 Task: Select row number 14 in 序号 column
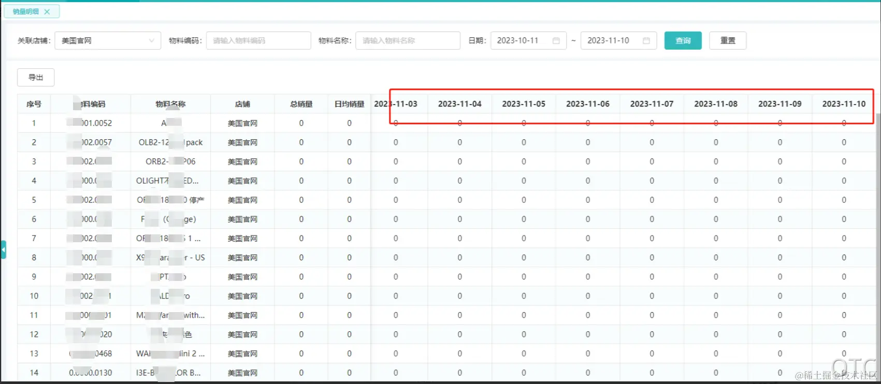tap(34, 373)
